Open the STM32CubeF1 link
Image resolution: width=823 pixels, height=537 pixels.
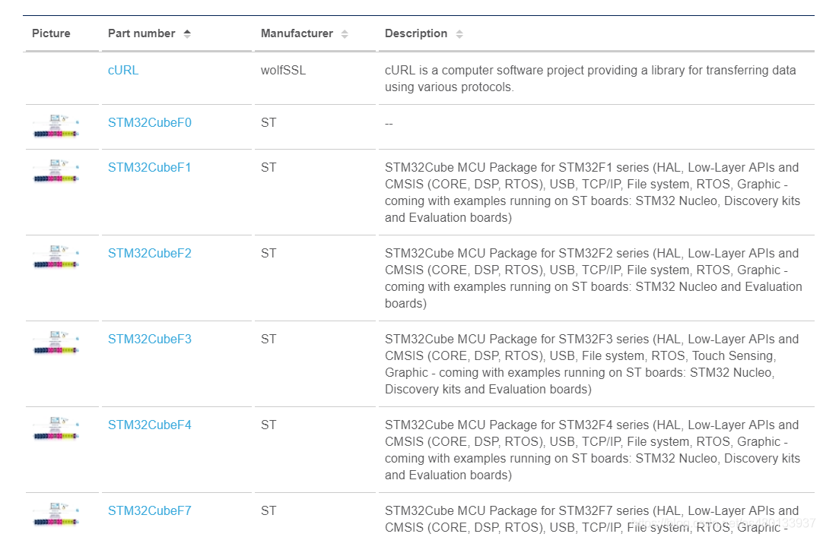click(x=150, y=168)
